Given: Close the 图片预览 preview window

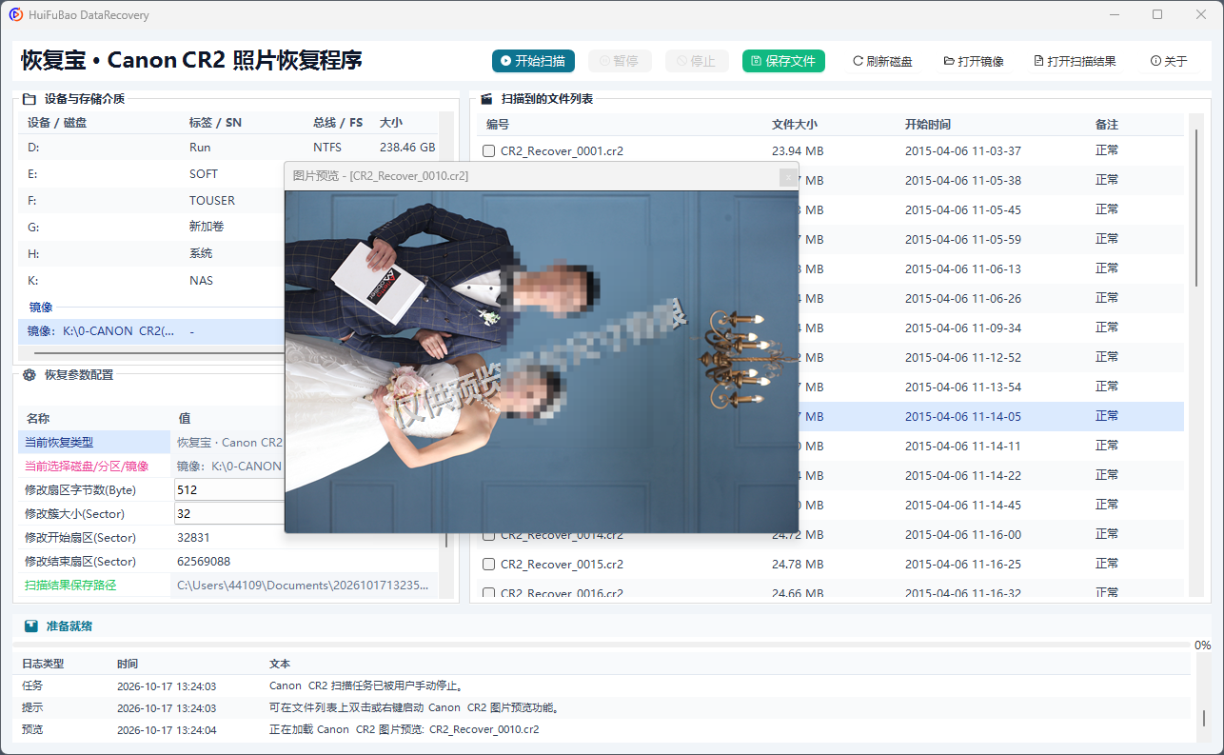Looking at the screenshot, I should (x=787, y=176).
